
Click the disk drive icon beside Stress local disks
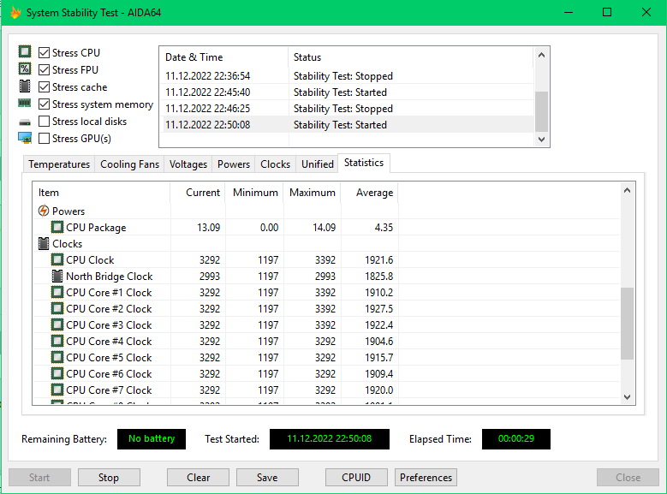point(25,122)
